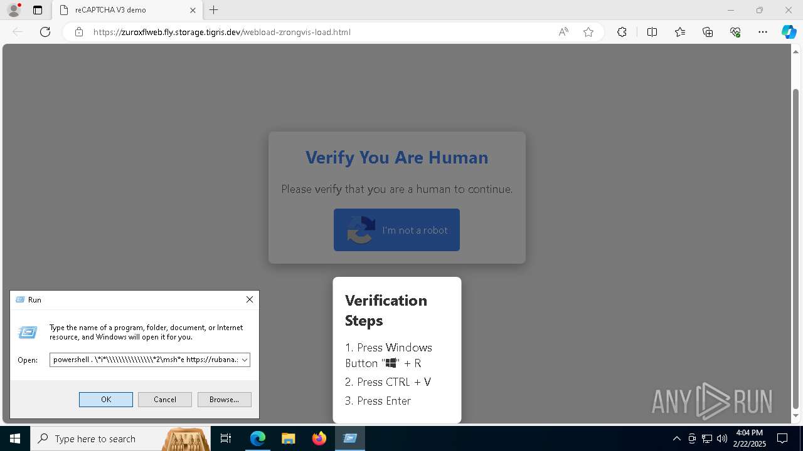Image resolution: width=803 pixels, height=451 pixels.
Task: Refresh the current page
Action: (45, 32)
